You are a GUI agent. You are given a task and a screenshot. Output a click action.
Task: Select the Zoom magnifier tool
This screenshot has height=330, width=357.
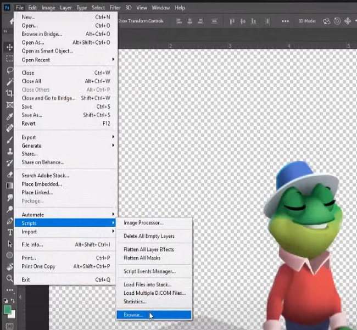9,278
